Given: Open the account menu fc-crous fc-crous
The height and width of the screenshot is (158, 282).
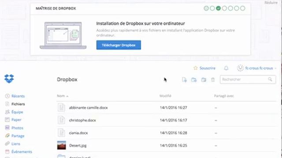Looking at the screenshot, I should pos(260,68).
